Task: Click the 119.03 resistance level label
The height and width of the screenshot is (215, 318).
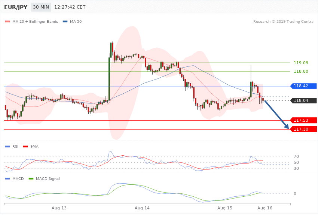Action: [301, 63]
